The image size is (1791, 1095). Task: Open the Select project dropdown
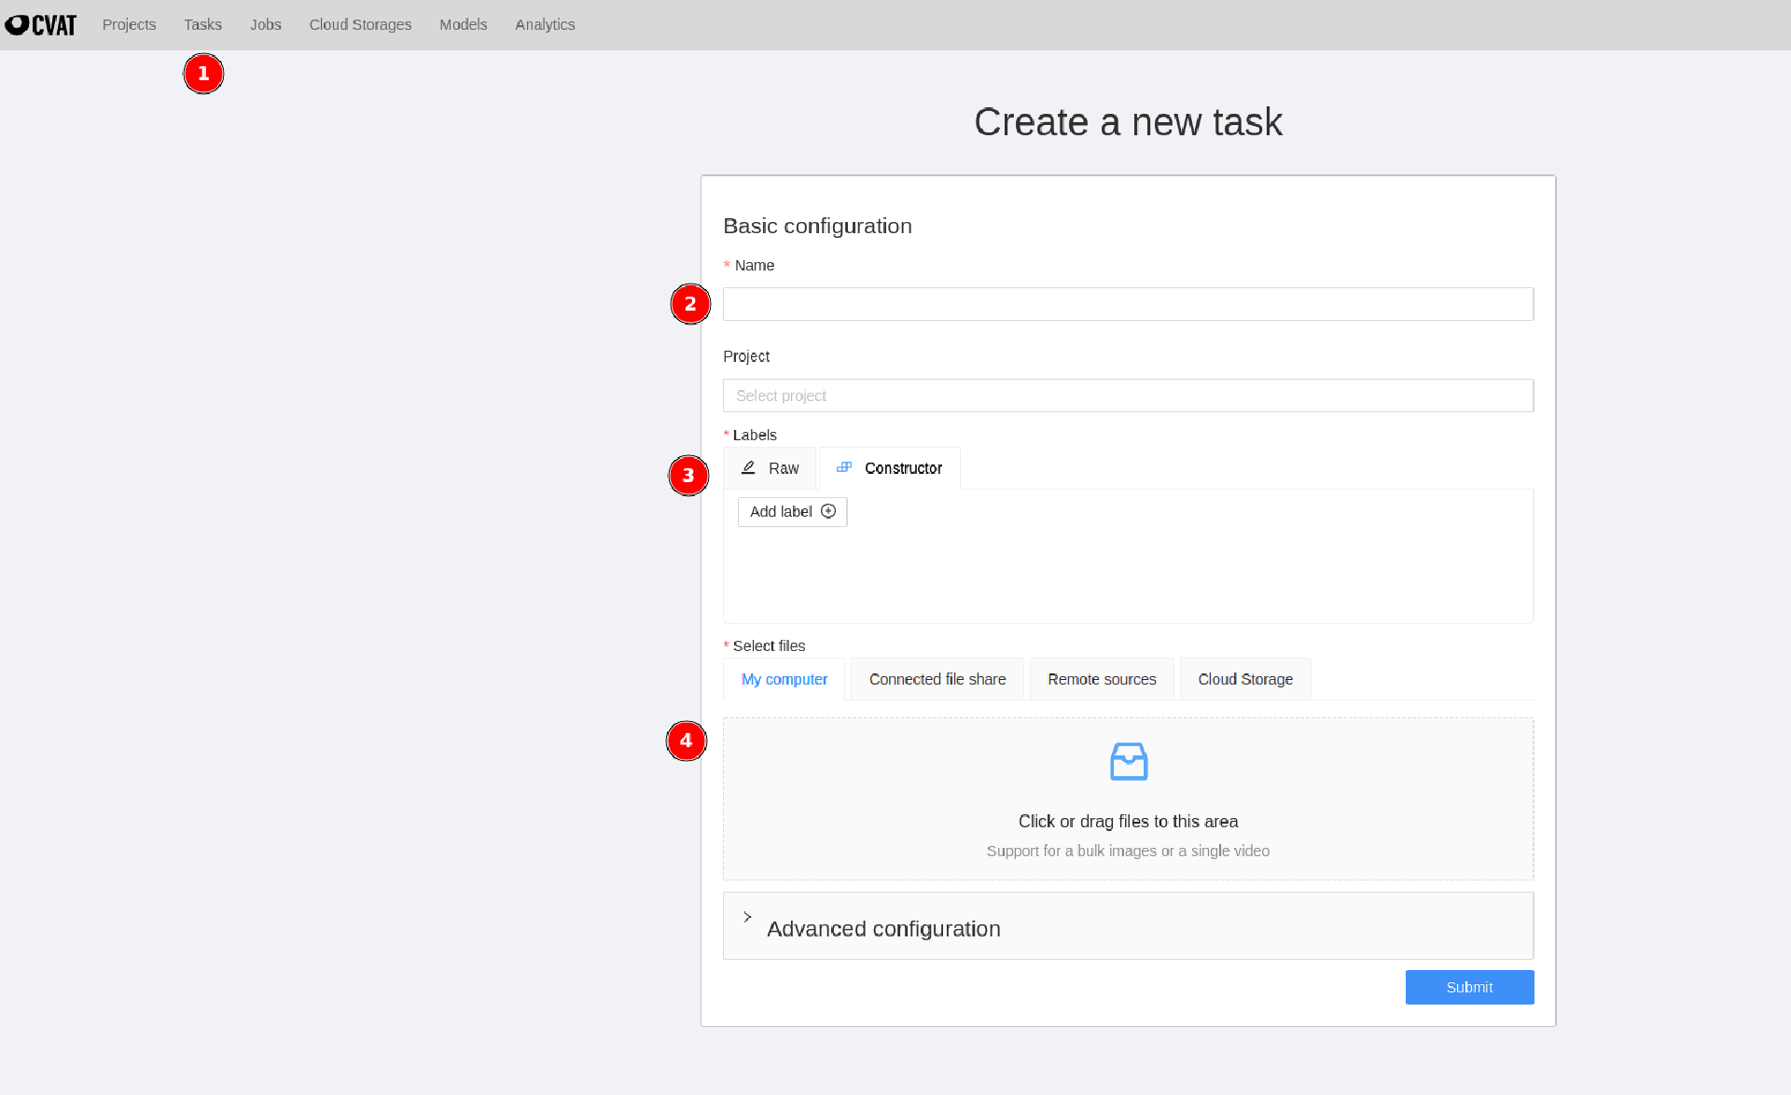point(1127,395)
